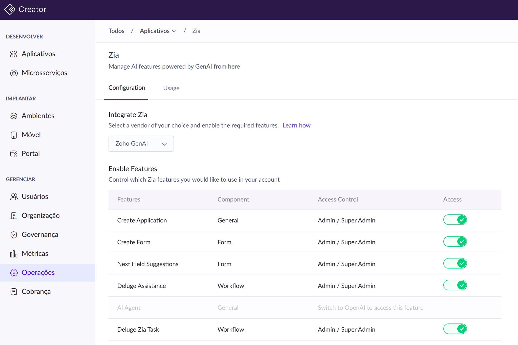This screenshot has width=518, height=345.
Task: Open Cobrança in the sidebar
Action: (x=36, y=291)
